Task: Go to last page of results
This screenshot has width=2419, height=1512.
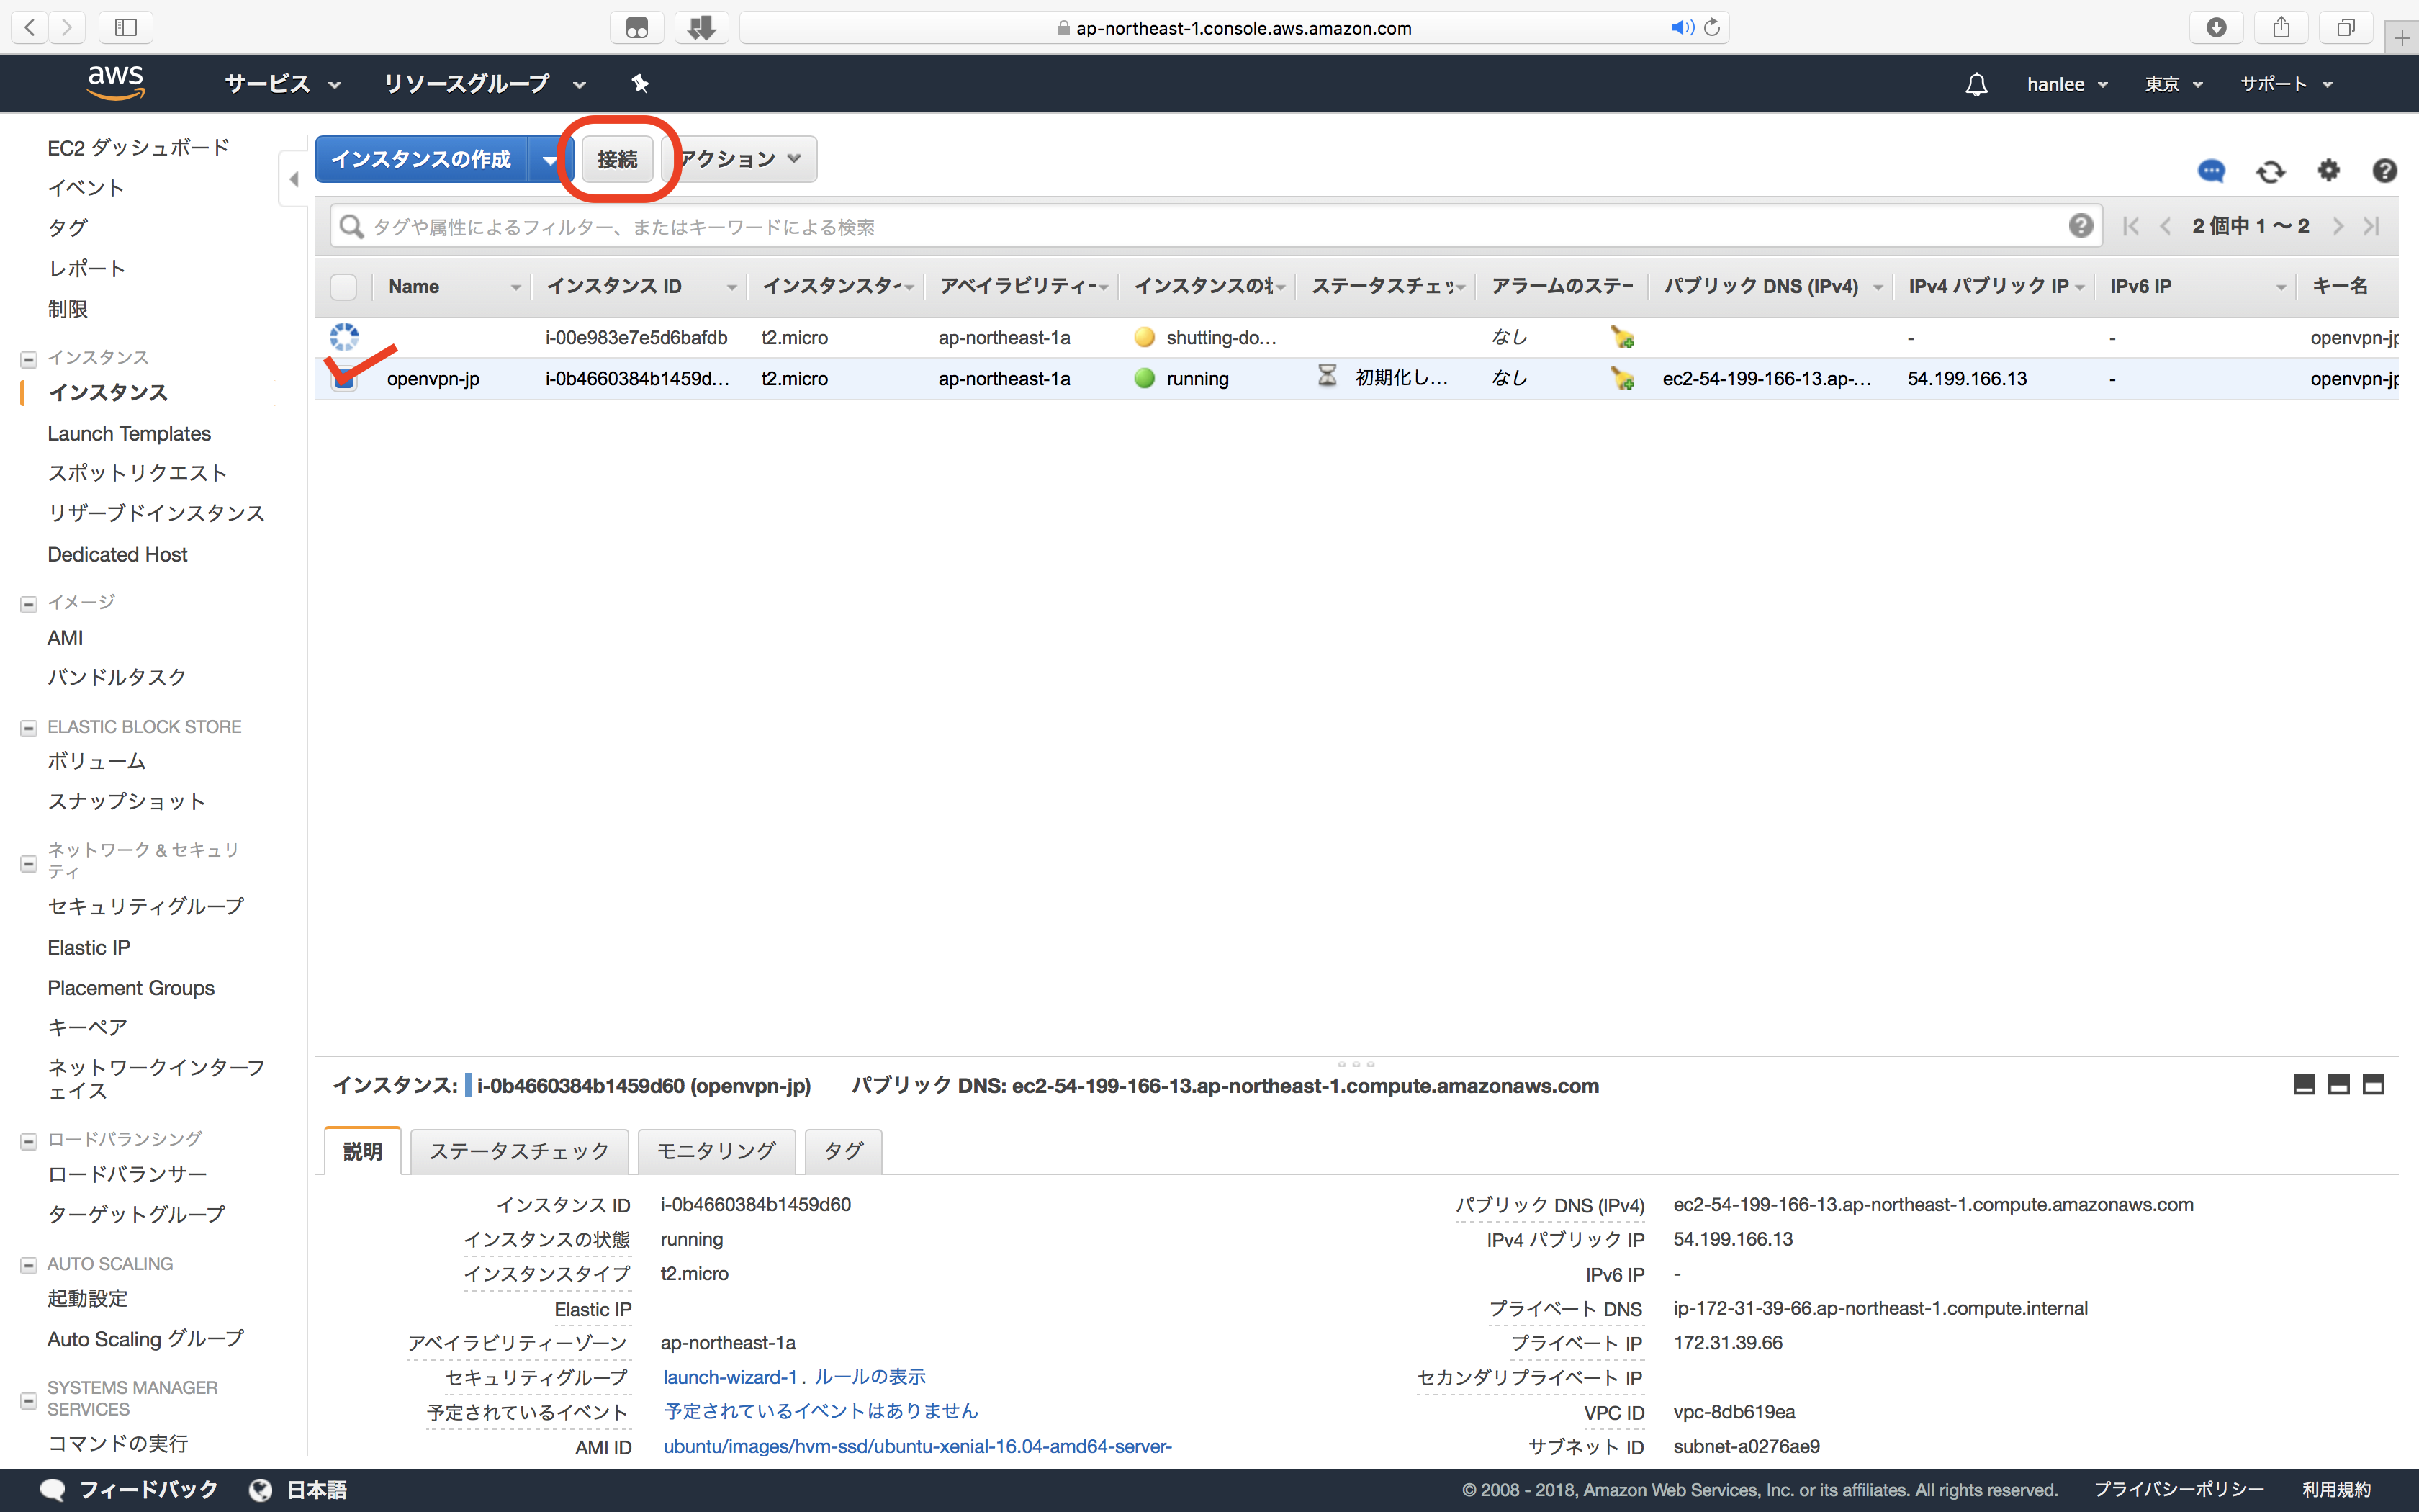Action: (2371, 226)
